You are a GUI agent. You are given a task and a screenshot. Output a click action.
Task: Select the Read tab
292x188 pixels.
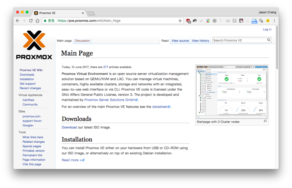pyautogui.click(x=165, y=40)
